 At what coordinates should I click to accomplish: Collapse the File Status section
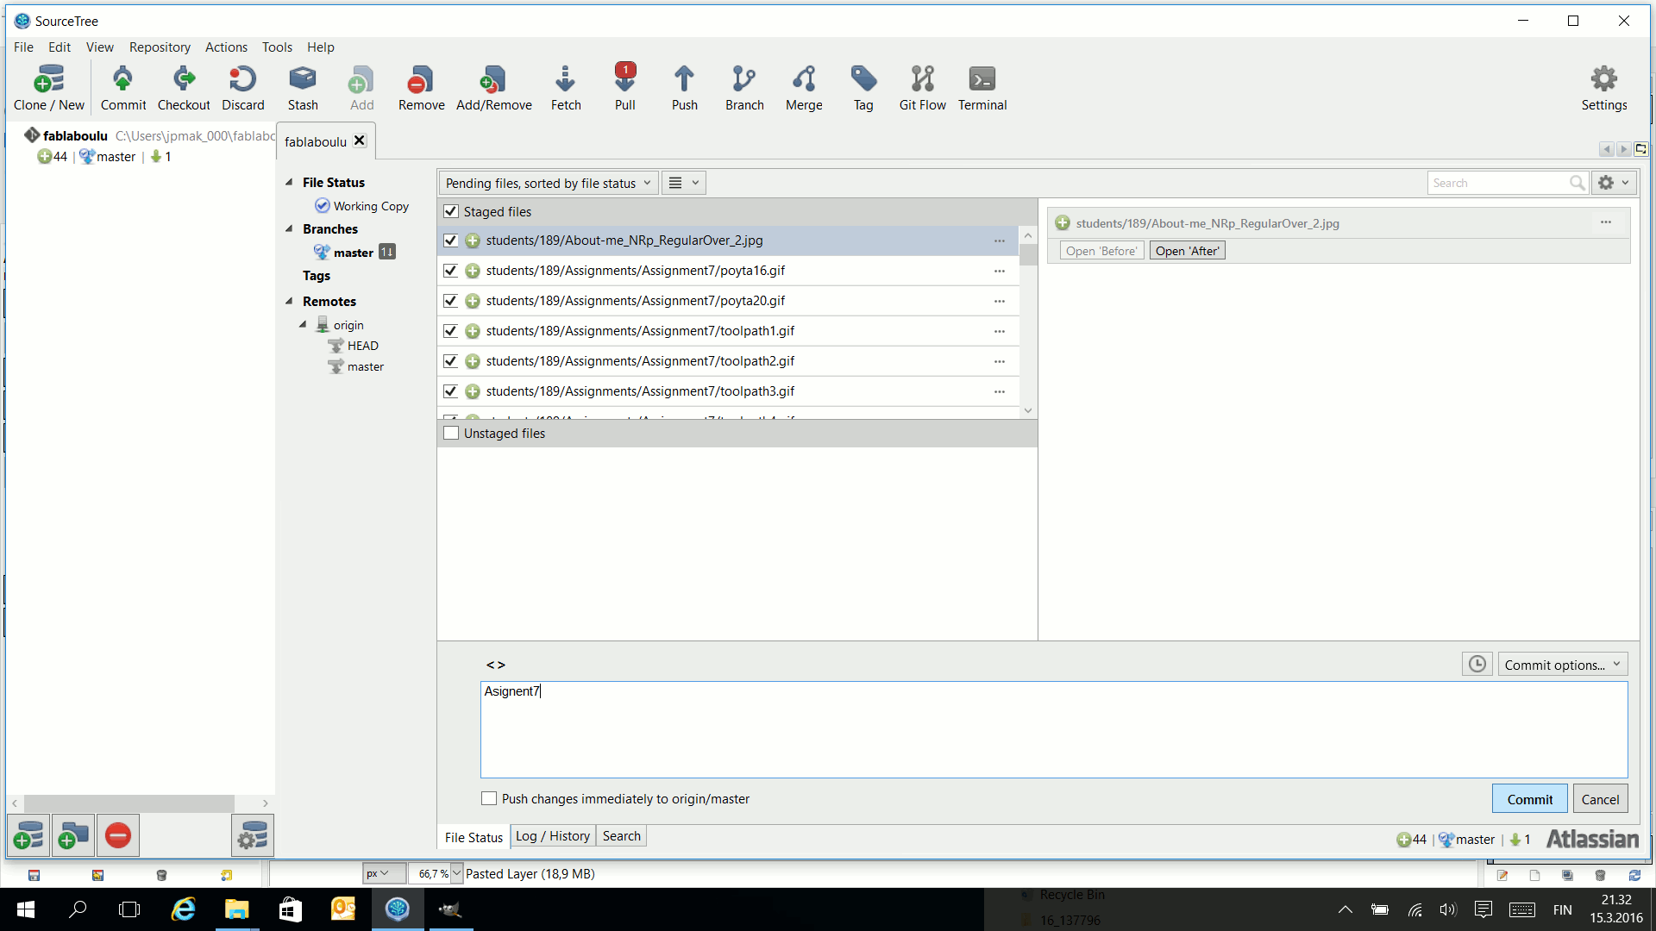[289, 182]
